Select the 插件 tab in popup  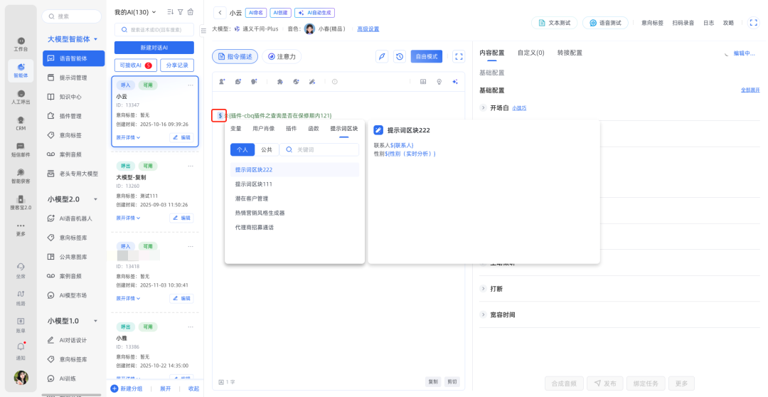[x=291, y=129]
